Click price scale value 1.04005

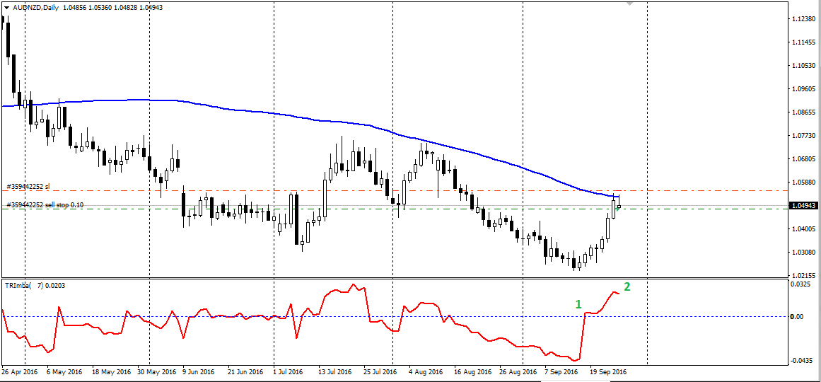[805, 229]
